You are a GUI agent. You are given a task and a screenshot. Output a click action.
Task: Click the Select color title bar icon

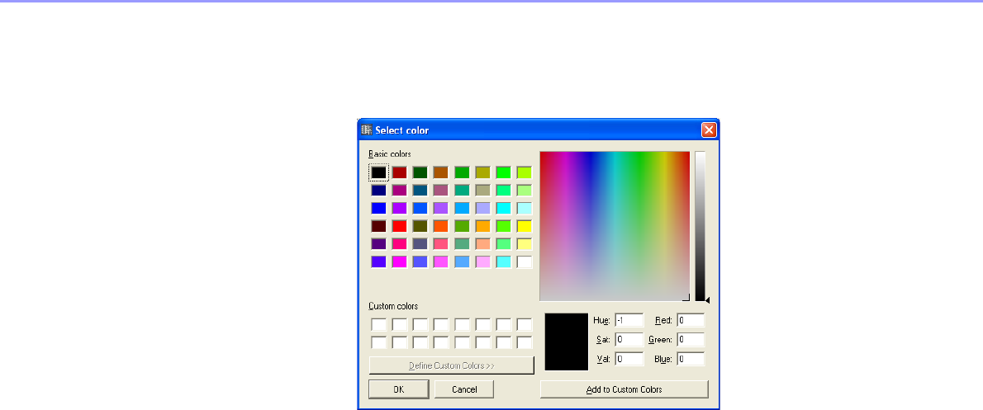pos(366,130)
